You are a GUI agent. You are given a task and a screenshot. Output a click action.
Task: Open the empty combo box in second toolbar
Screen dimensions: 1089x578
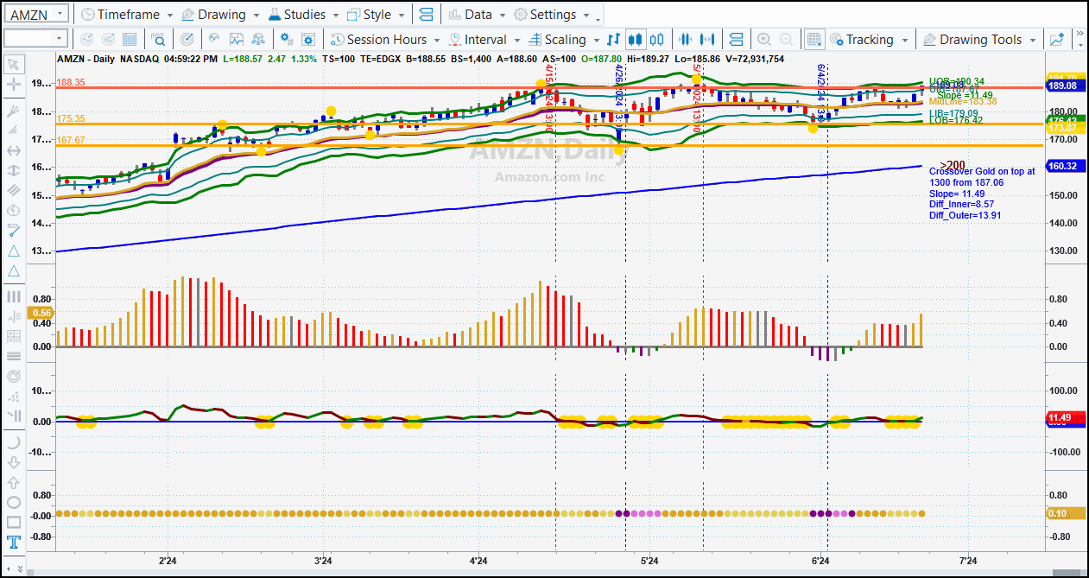pyautogui.click(x=35, y=39)
